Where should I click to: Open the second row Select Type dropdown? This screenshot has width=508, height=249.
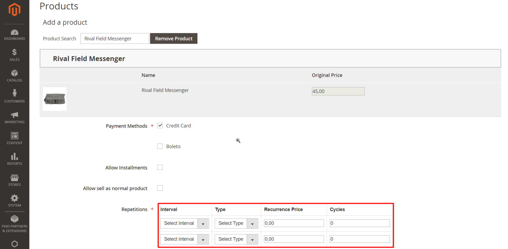coord(236,239)
